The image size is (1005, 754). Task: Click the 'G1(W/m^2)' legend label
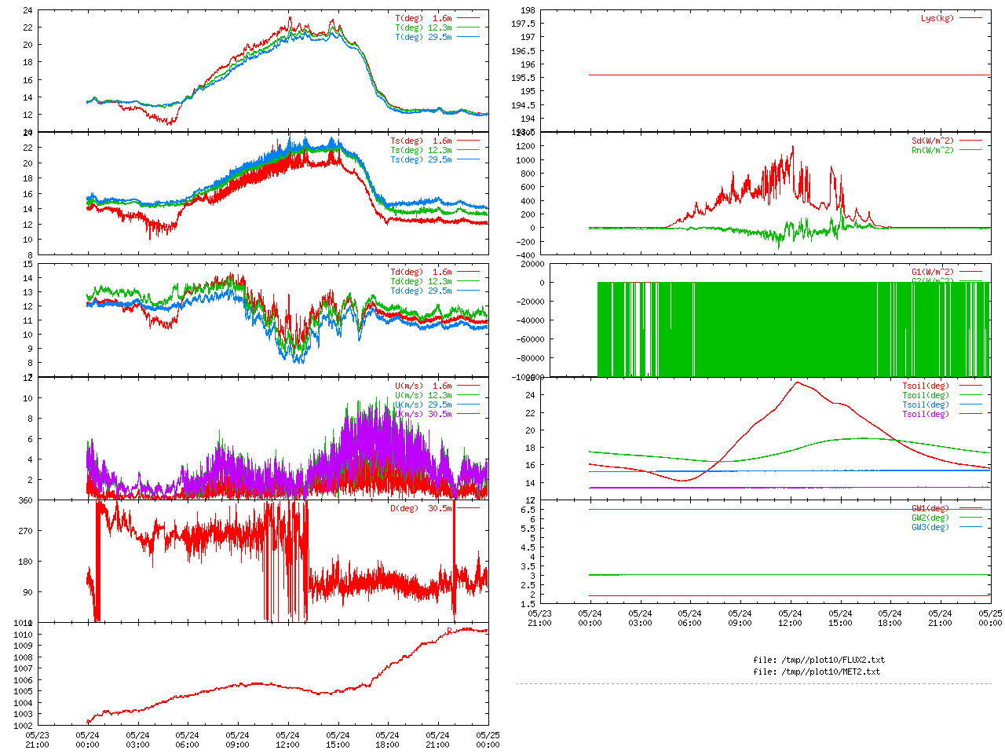(933, 272)
